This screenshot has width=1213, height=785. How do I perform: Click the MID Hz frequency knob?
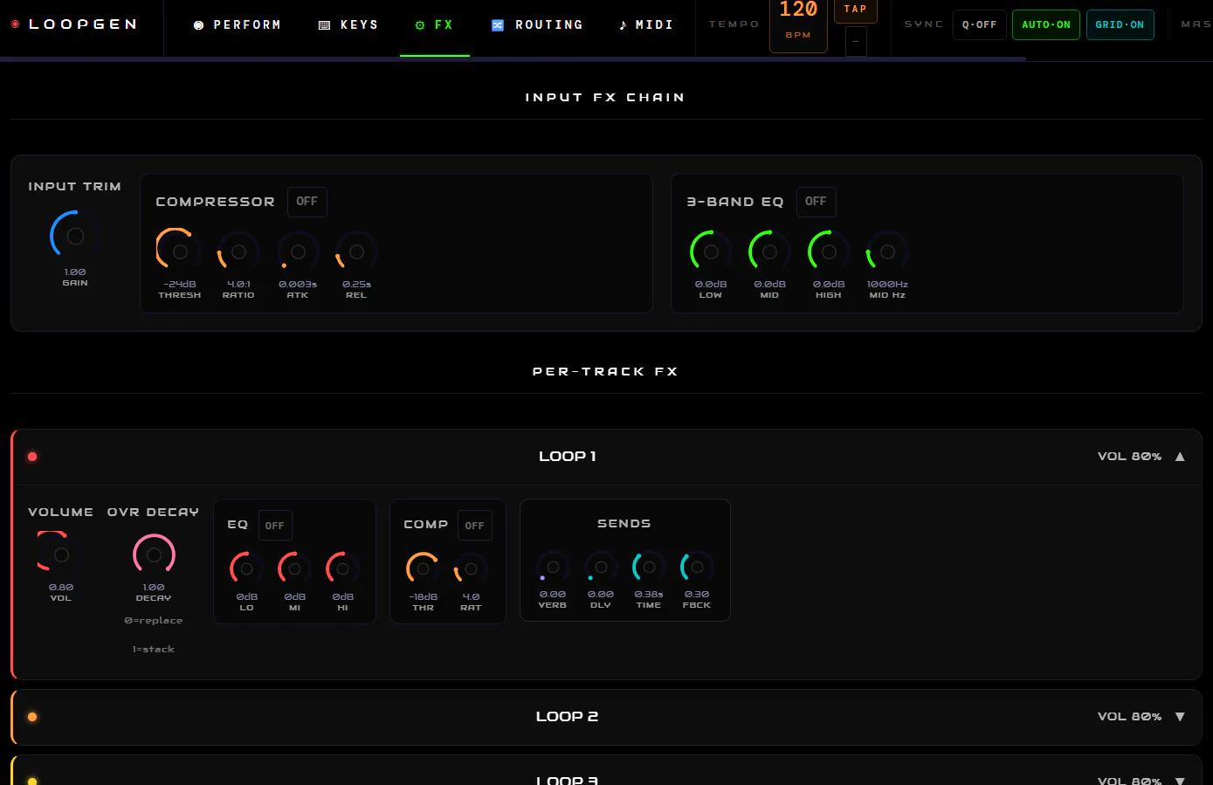coord(887,251)
